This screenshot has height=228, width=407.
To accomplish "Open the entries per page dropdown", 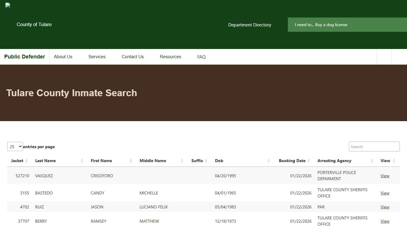I will pyautogui.click(x=15, y=146).
